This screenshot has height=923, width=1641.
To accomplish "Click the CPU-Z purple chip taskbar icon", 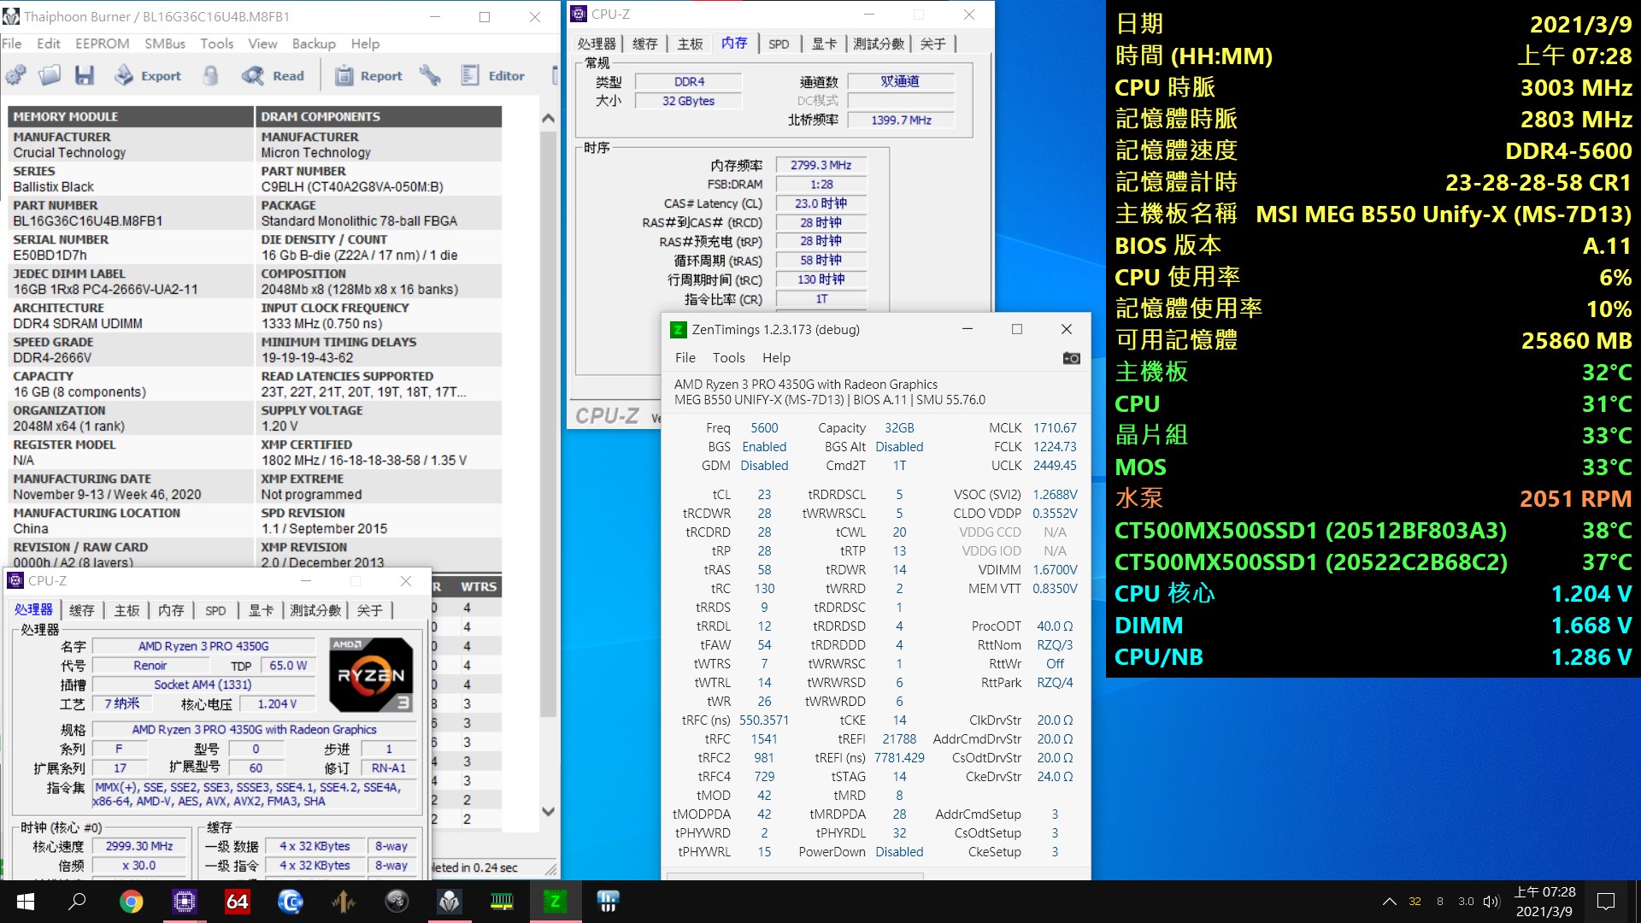I will (x=184, y=902).
